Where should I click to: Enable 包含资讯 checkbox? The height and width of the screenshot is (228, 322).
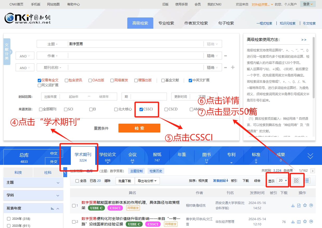(67, 80)
